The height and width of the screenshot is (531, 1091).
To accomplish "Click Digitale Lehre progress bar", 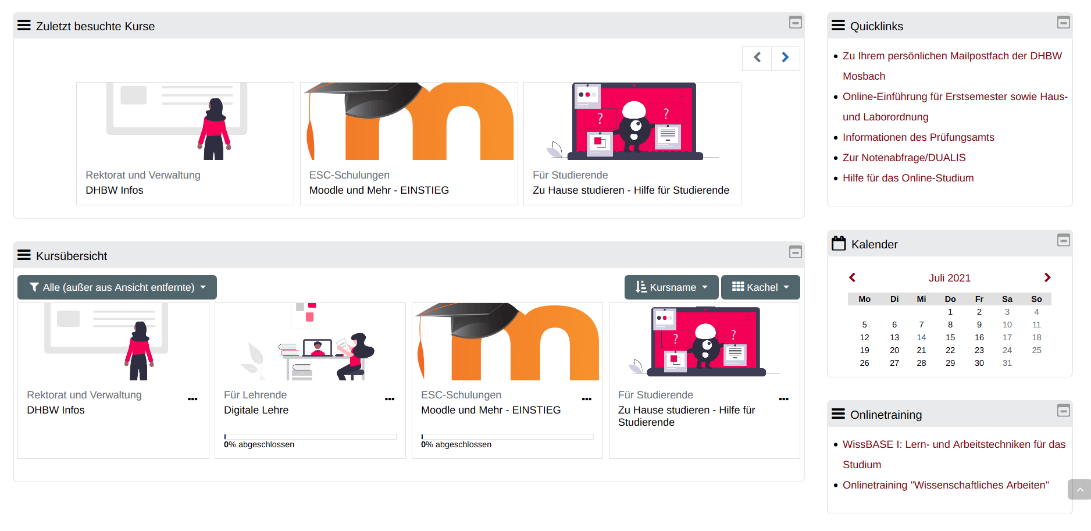I will click(310, 437).
